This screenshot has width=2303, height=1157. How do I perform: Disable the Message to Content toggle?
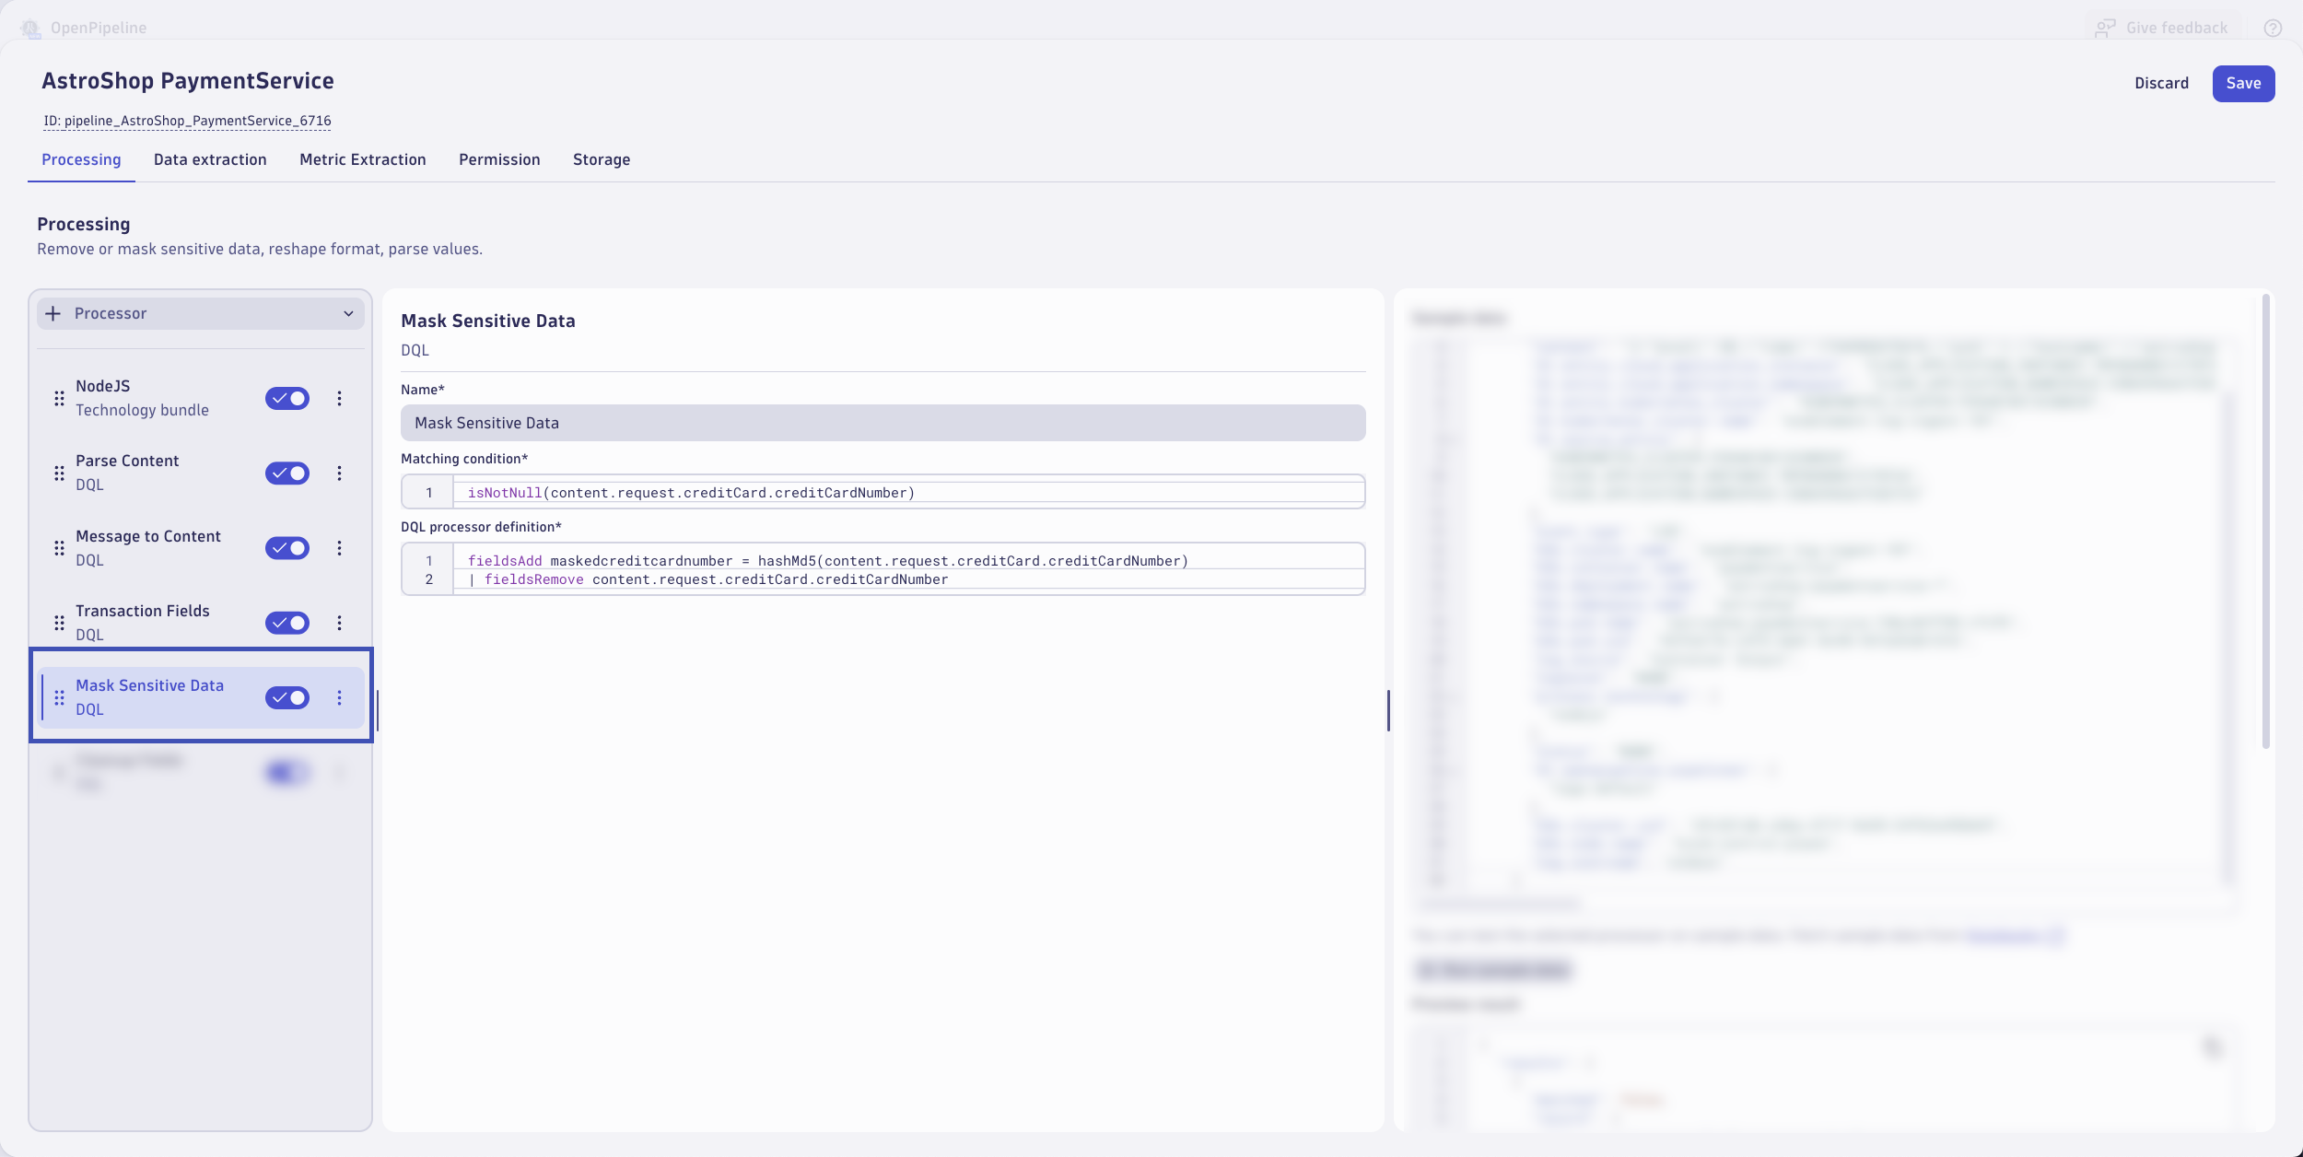click(x=287, y=548)
